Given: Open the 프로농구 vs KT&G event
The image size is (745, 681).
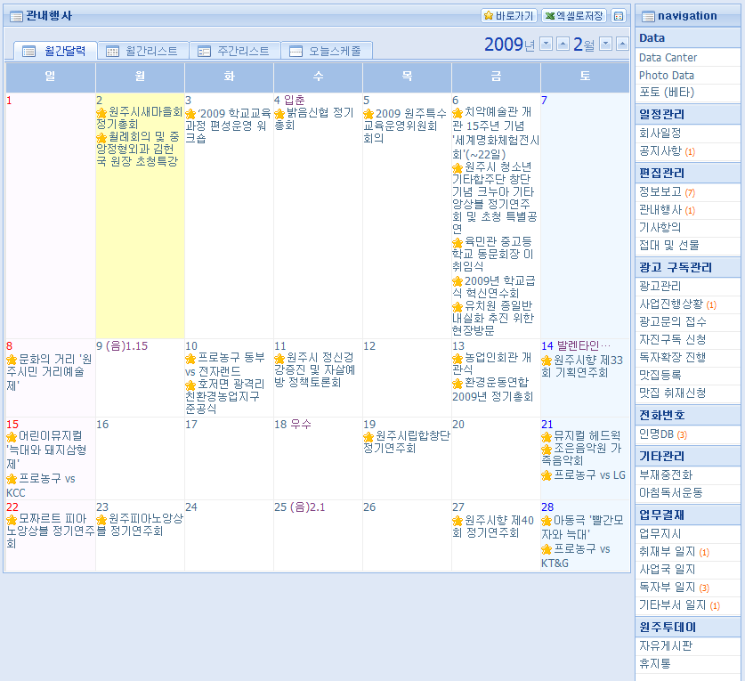Looking at the screenshot, I should 576,556.
